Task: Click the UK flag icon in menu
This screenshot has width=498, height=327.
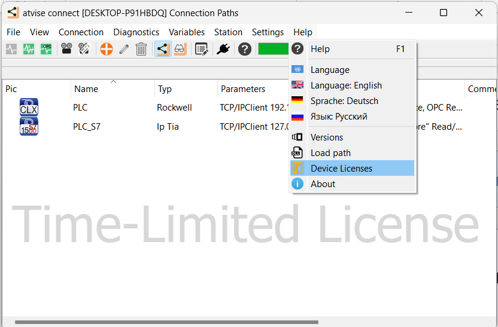Action: pos(297,85)
